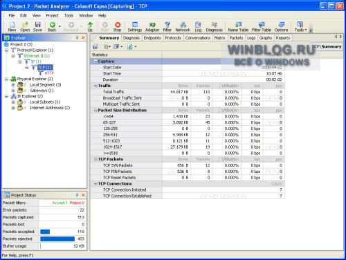
Task: Select Project 2 (3) root node
Action: point(21,44)
